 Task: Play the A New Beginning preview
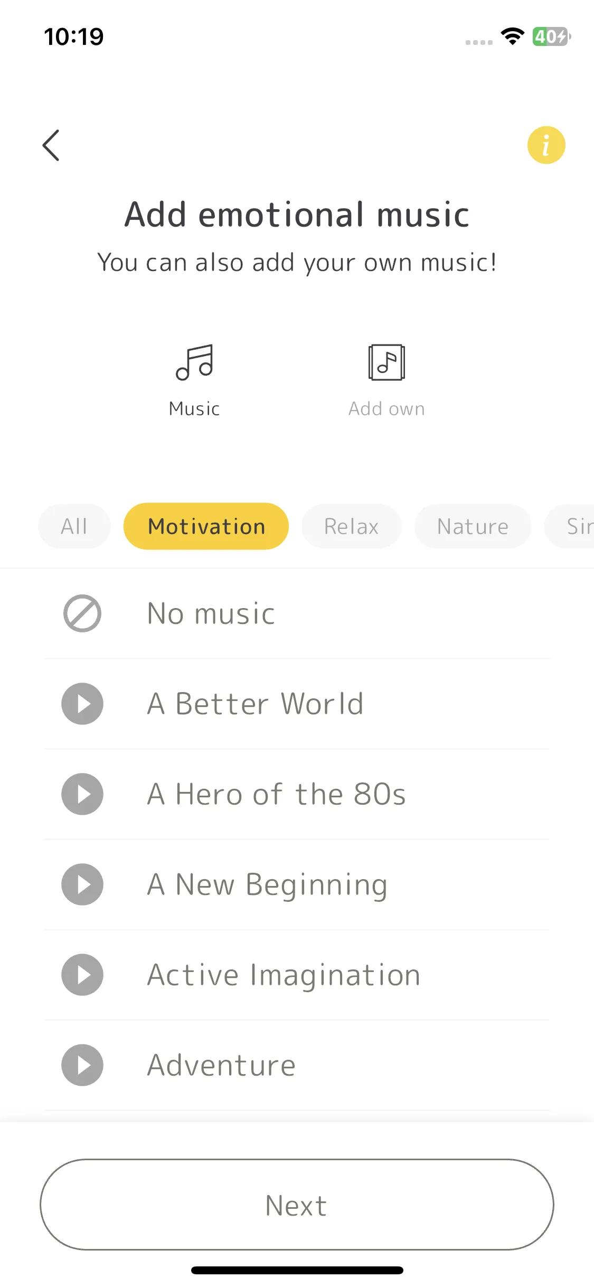tap(82, 884)
